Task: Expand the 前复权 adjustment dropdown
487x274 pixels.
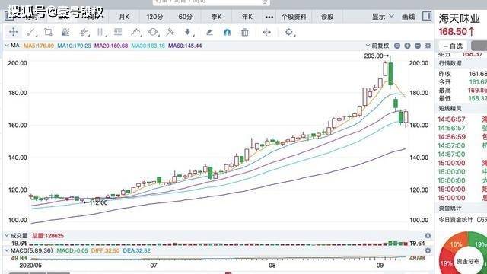Action: [377, 46]
